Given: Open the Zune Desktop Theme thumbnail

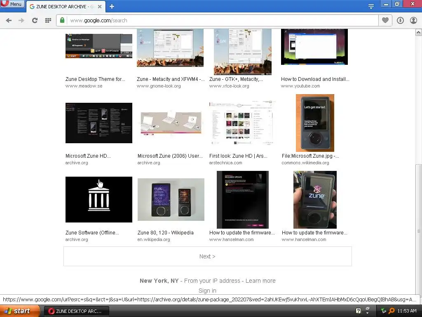Looking at the screenshot, I should (99, 46).
